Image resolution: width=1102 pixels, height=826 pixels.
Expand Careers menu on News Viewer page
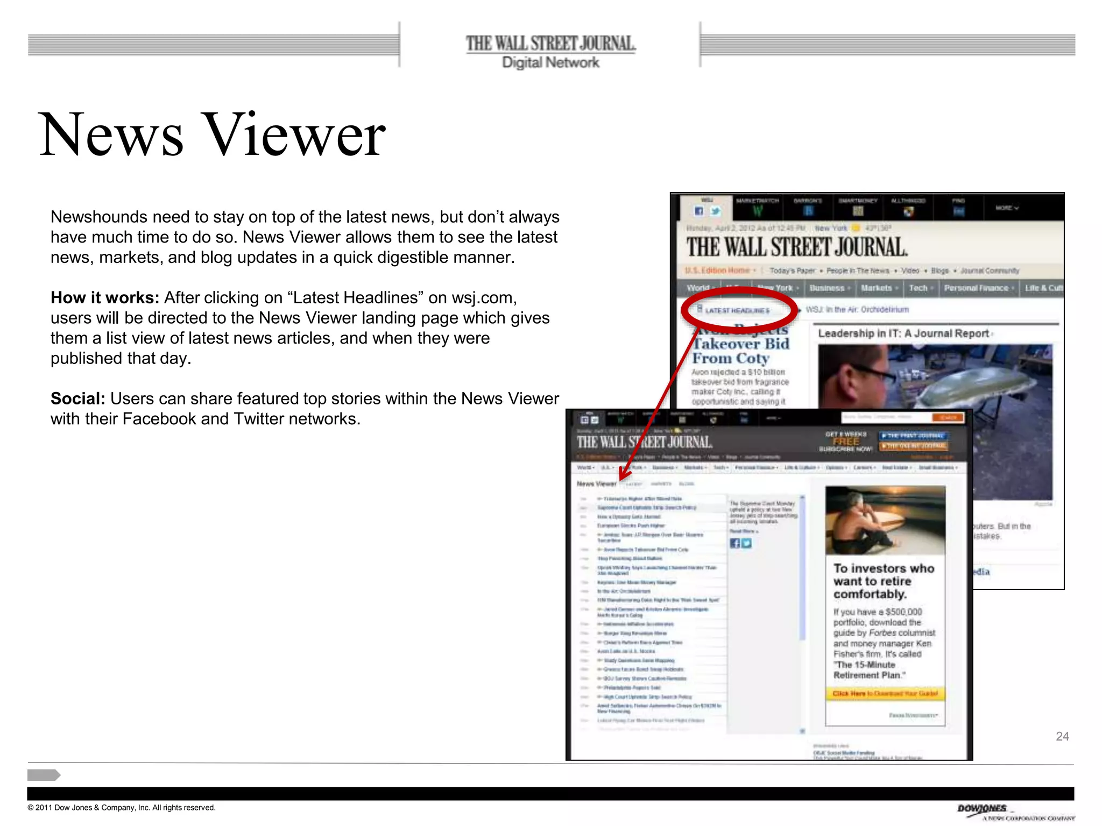[865, 467]
